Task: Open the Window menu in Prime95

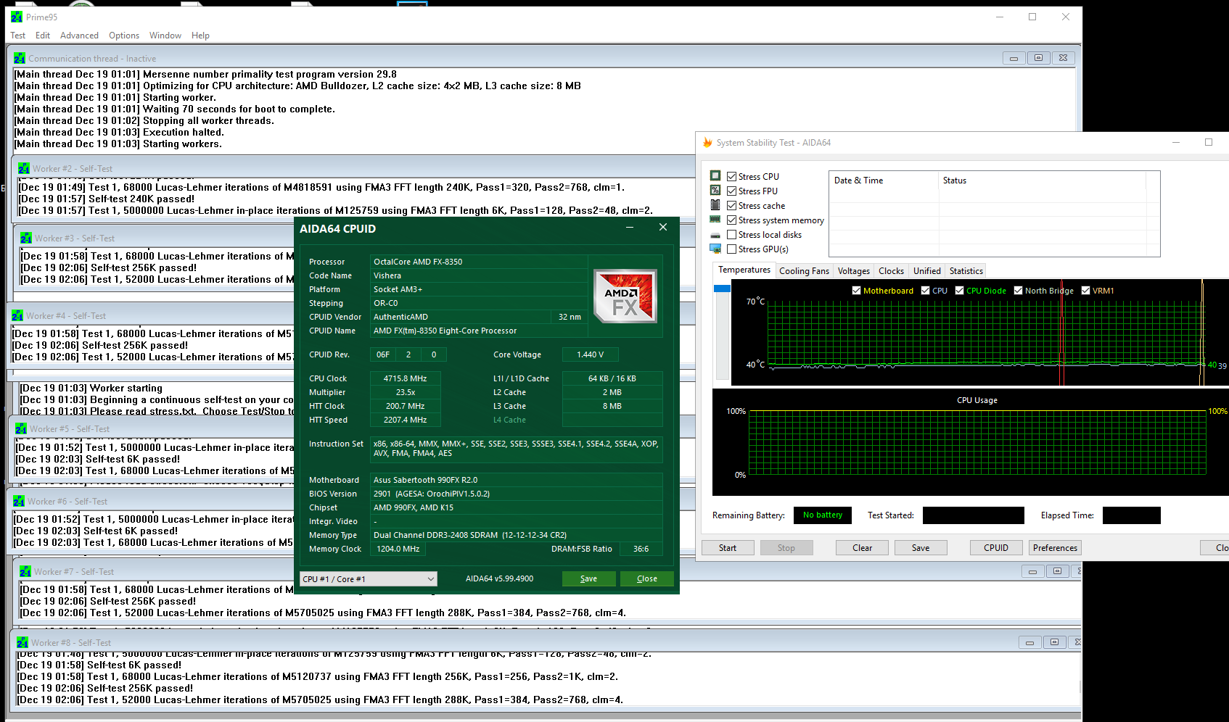Action: click(165, 36)
